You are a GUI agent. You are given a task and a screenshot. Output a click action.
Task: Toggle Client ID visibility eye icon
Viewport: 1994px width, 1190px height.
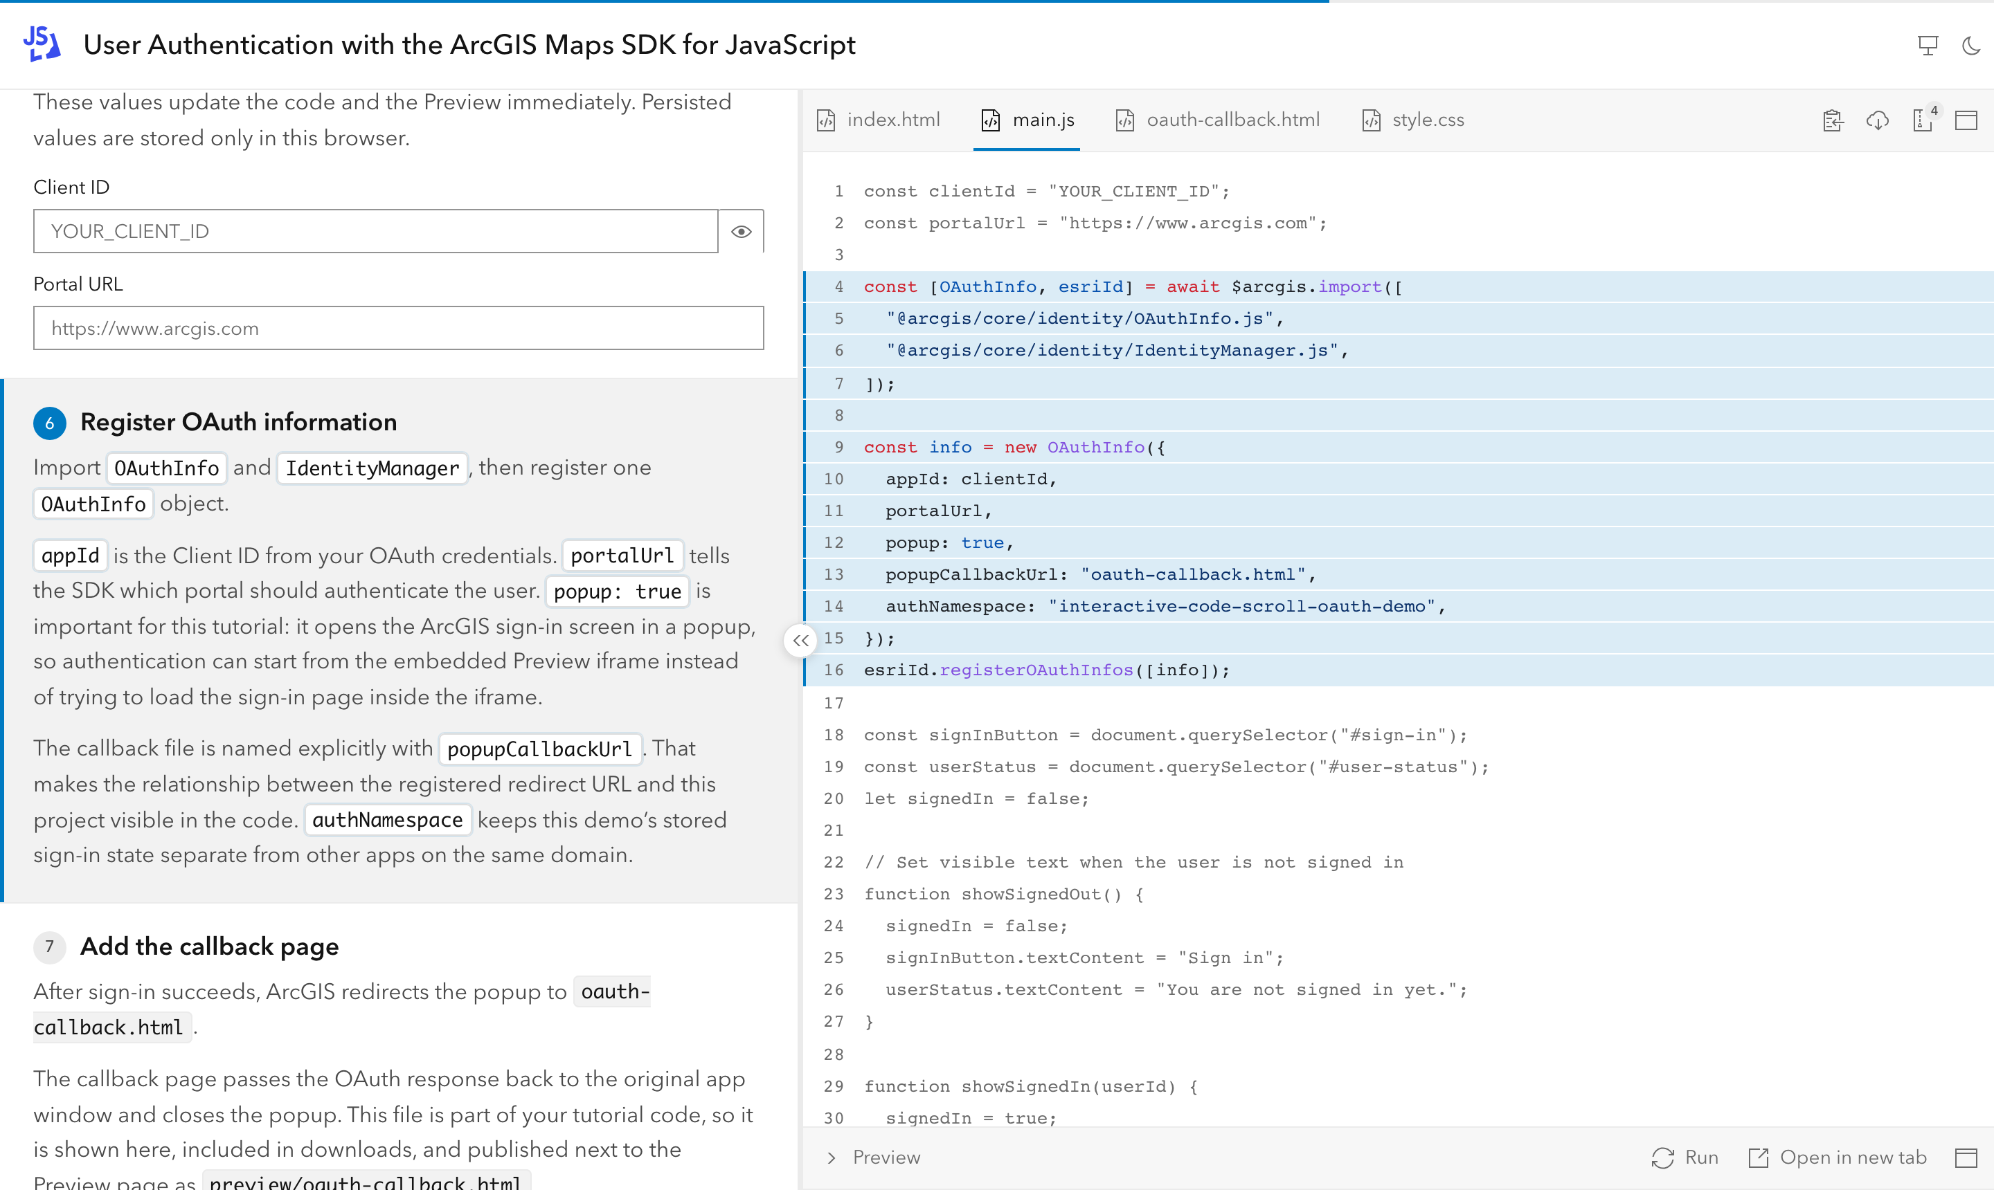coord(741,232)
